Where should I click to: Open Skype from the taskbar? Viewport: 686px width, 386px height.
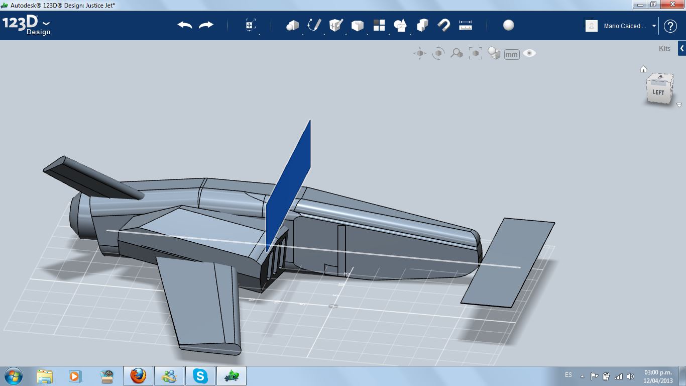[200, 376]
